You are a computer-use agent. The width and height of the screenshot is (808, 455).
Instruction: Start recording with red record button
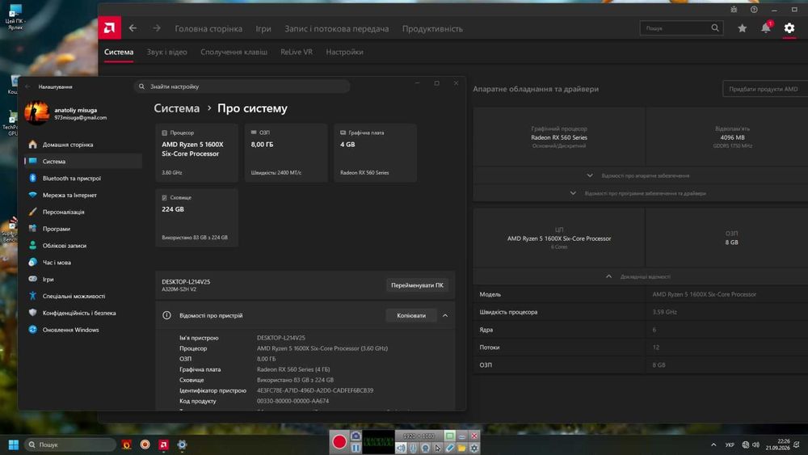[339, 441]
